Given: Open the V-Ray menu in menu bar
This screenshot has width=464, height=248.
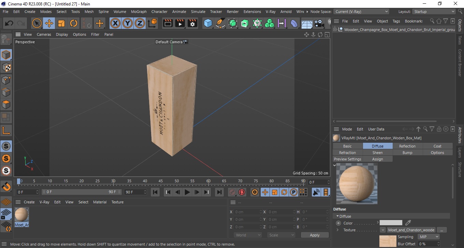Looking at the screenshot, I should coord(270,12).
